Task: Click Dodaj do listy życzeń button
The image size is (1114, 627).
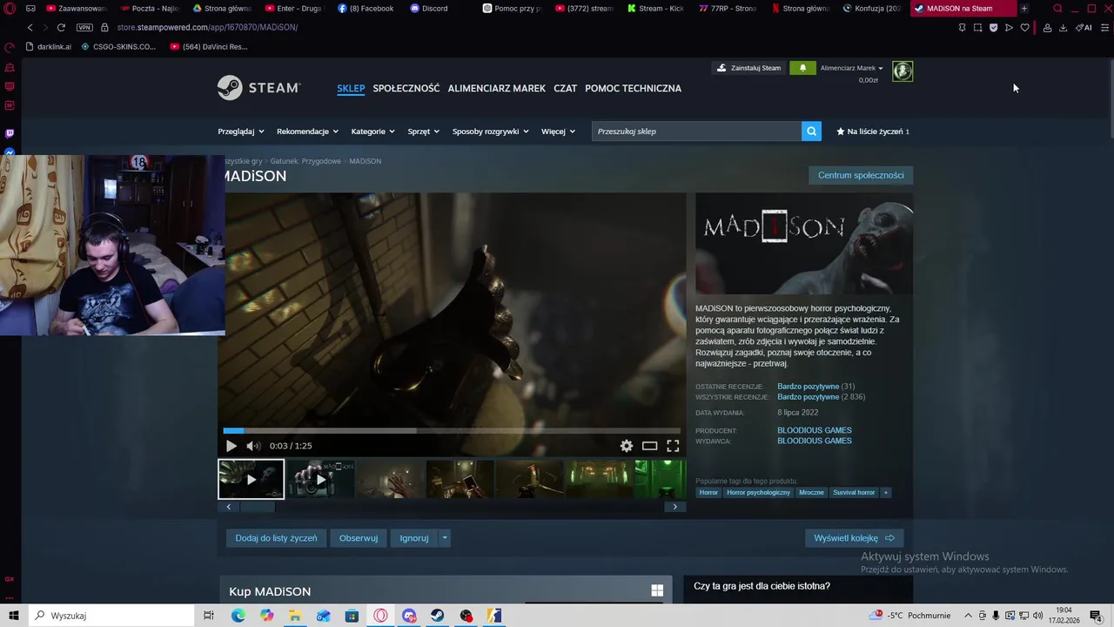Action: pos(276,538)
